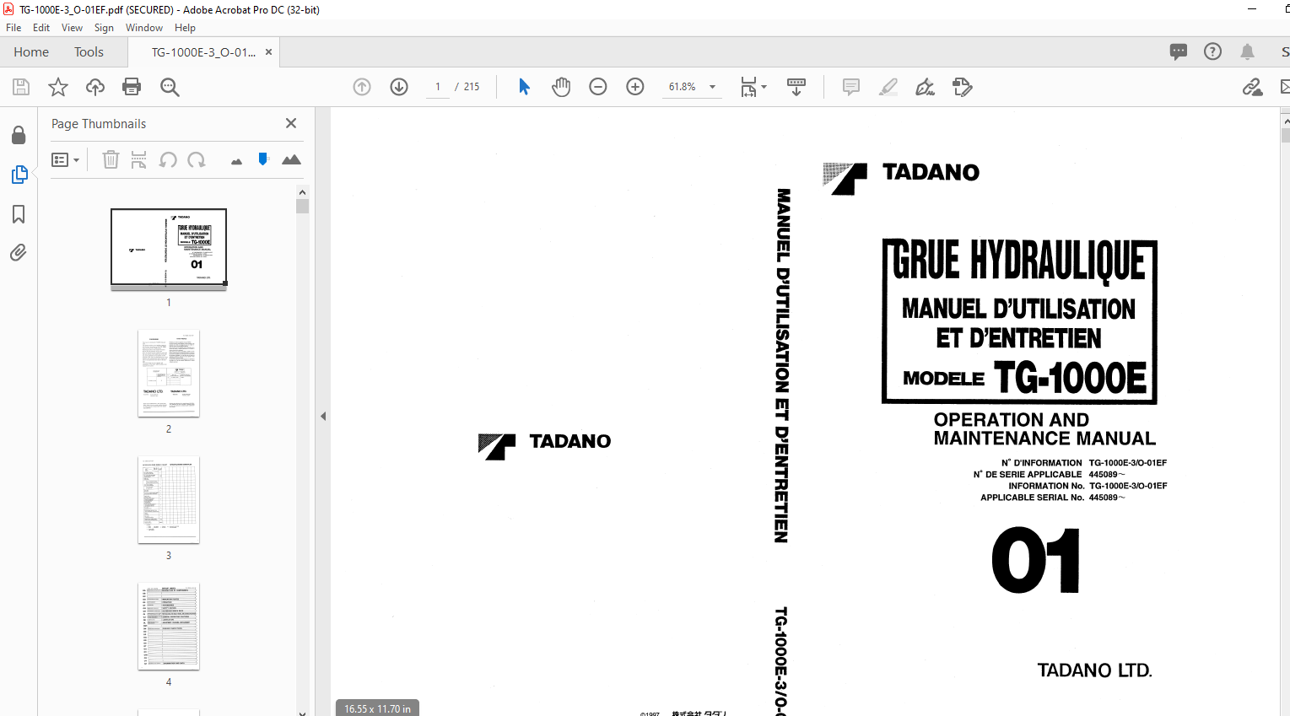Save the file with the floppy disk icon
Image resolution: width=1290 pixels, height=716 pixels.
(21, 87)
